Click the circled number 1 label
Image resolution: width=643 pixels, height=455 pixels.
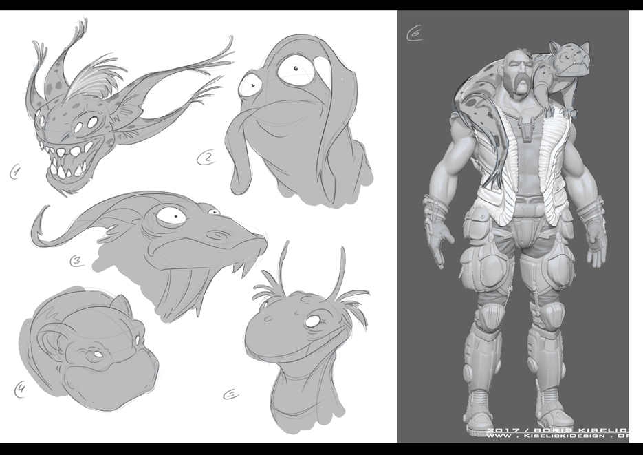coord(15,172)
